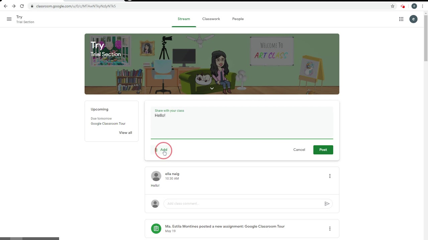Reload the page
The width and height of the screenshot is (428, 240).
[22, 6]
